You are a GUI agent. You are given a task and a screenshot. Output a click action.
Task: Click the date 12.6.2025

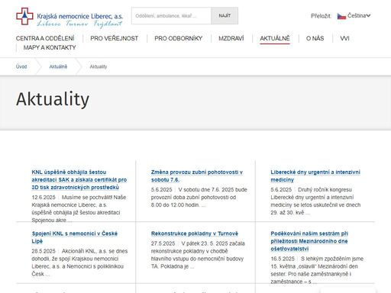point(44,198)
